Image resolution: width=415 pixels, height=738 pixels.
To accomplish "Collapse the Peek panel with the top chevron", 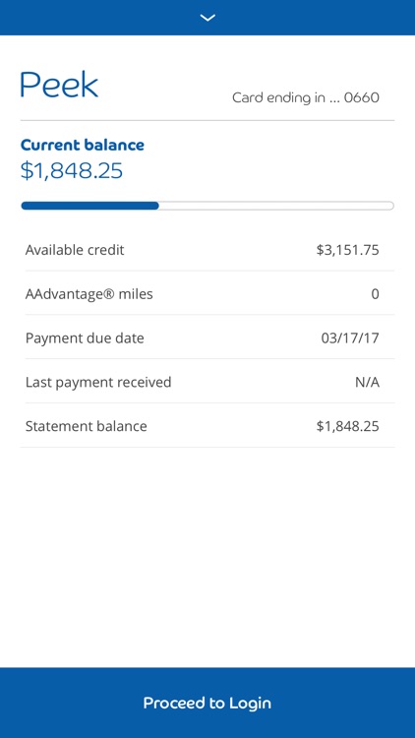I will click(x=207, y=18).
